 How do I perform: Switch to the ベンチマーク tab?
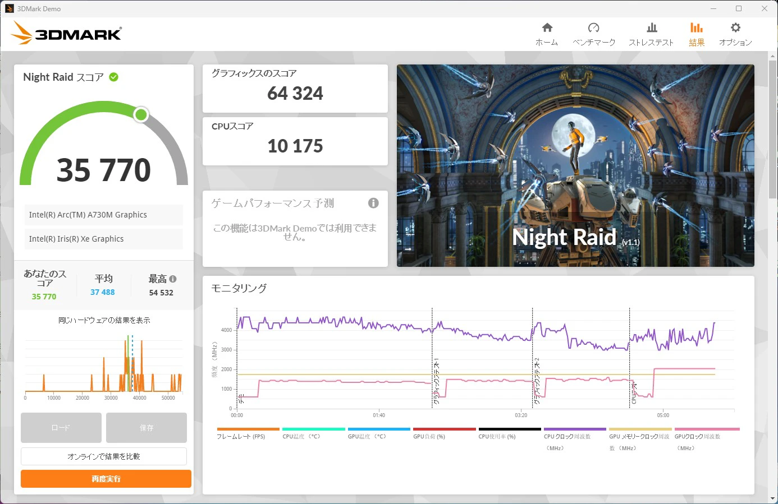[x=594, y=34]
